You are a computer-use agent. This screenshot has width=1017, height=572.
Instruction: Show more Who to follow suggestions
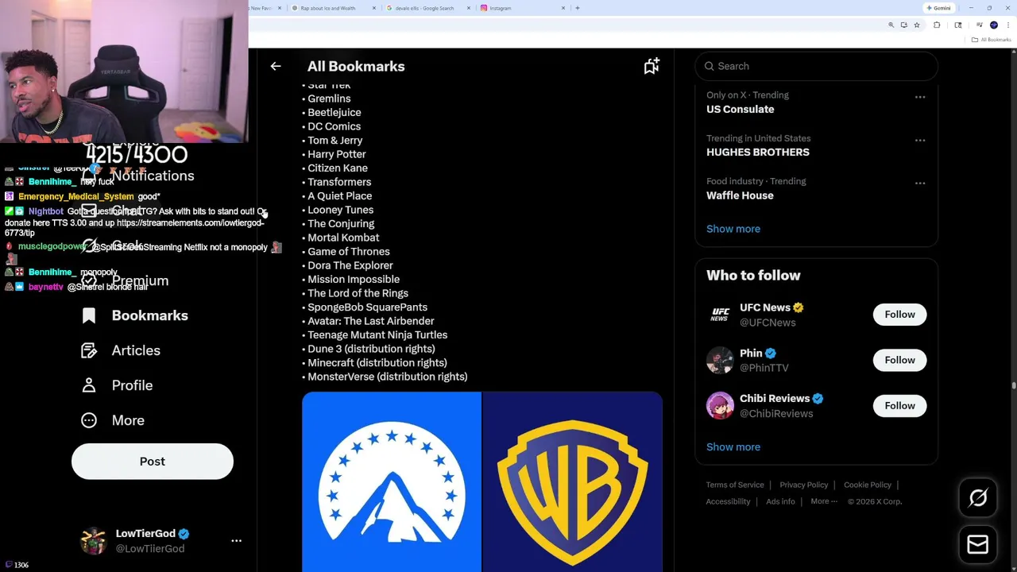pos(733,447)
